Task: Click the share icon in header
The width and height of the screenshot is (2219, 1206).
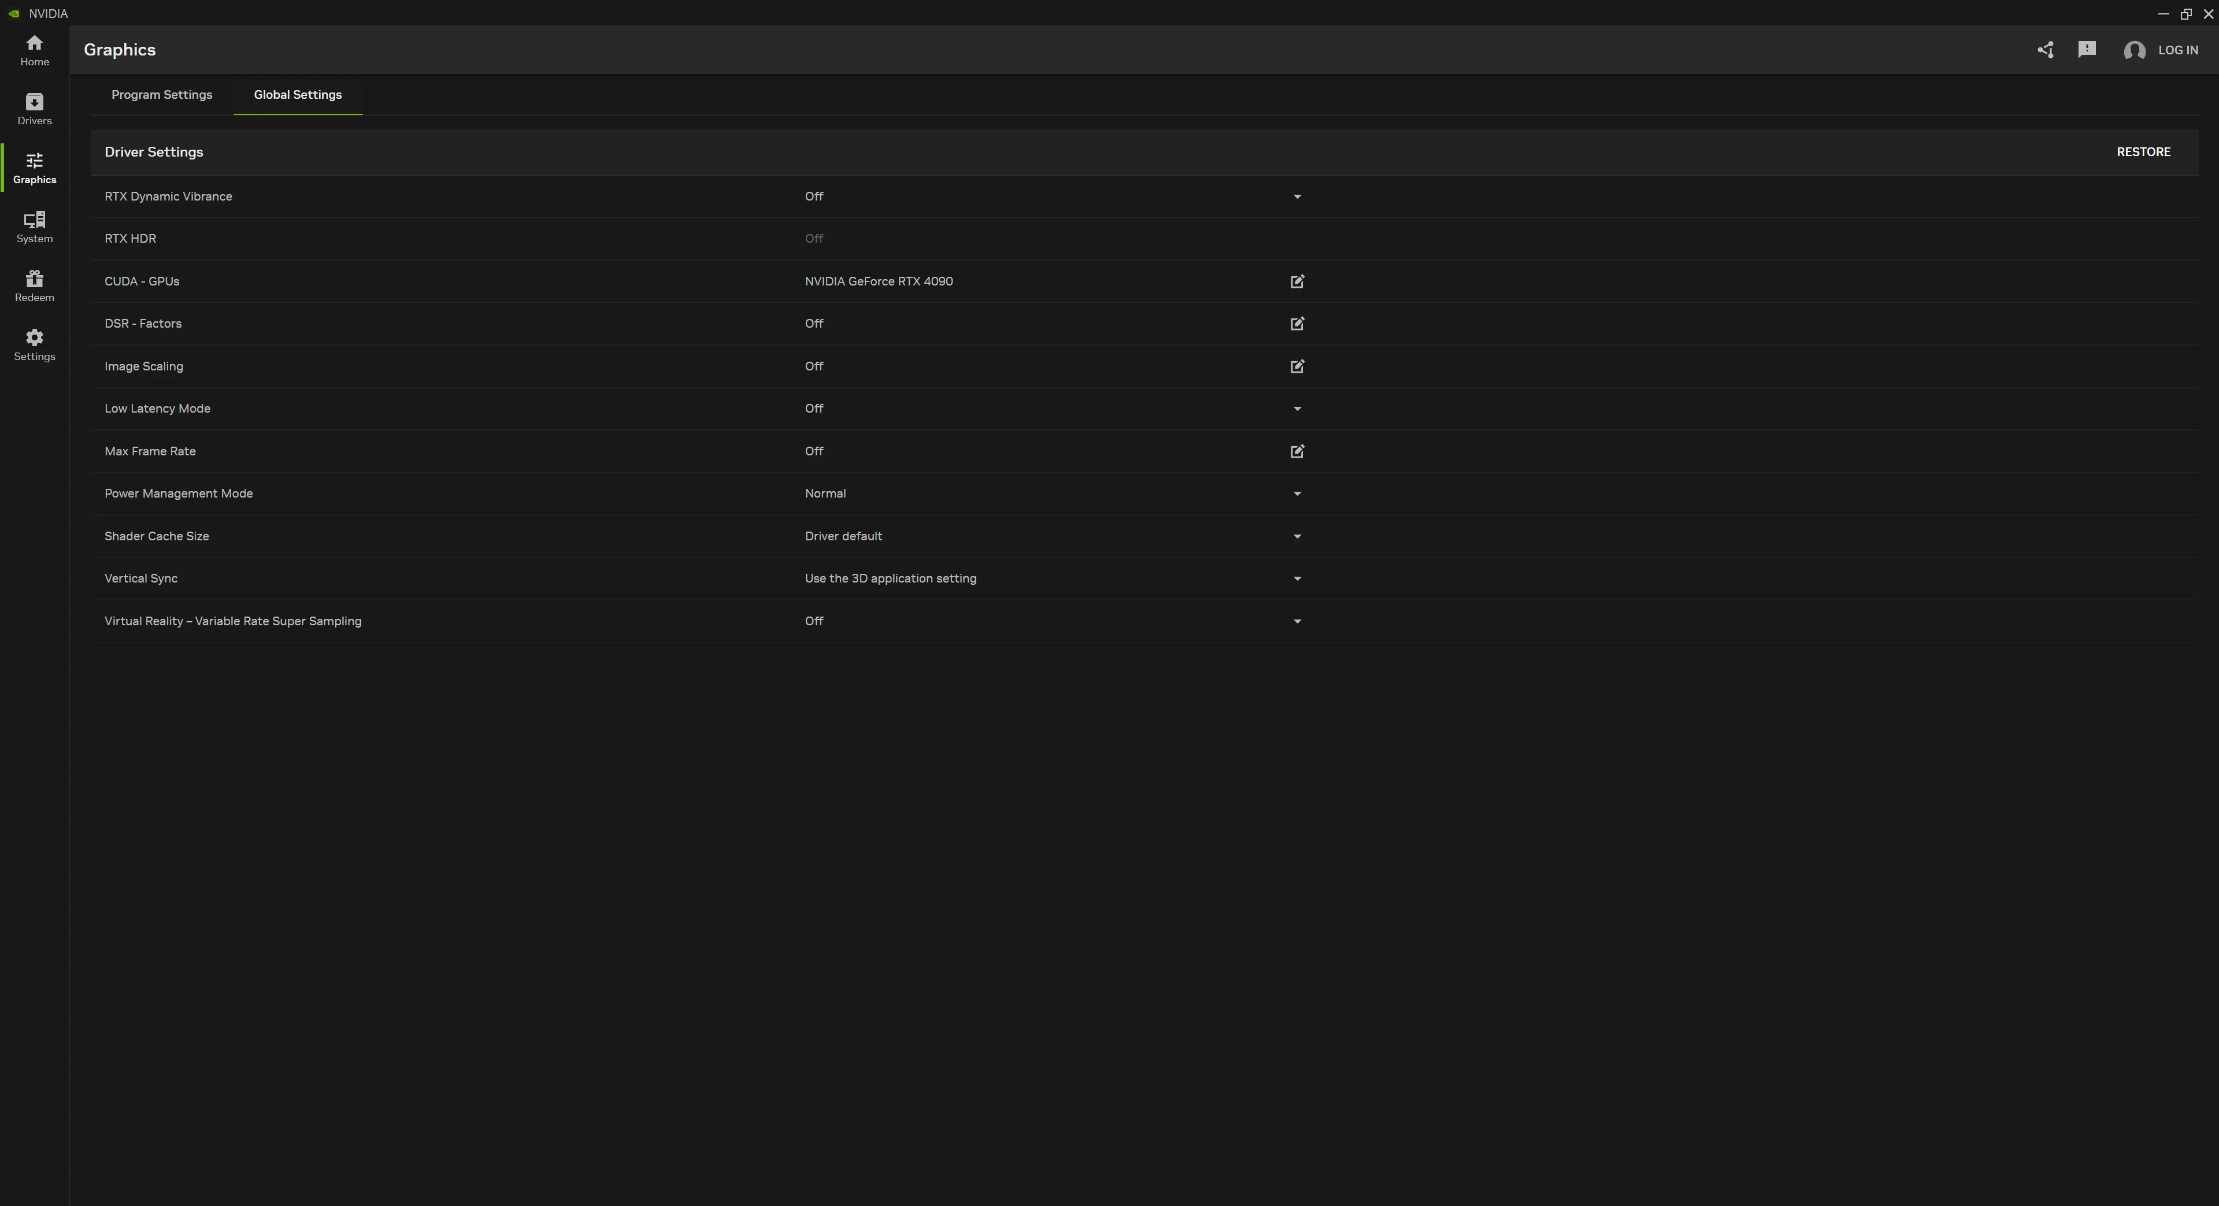Action: 2045,50
